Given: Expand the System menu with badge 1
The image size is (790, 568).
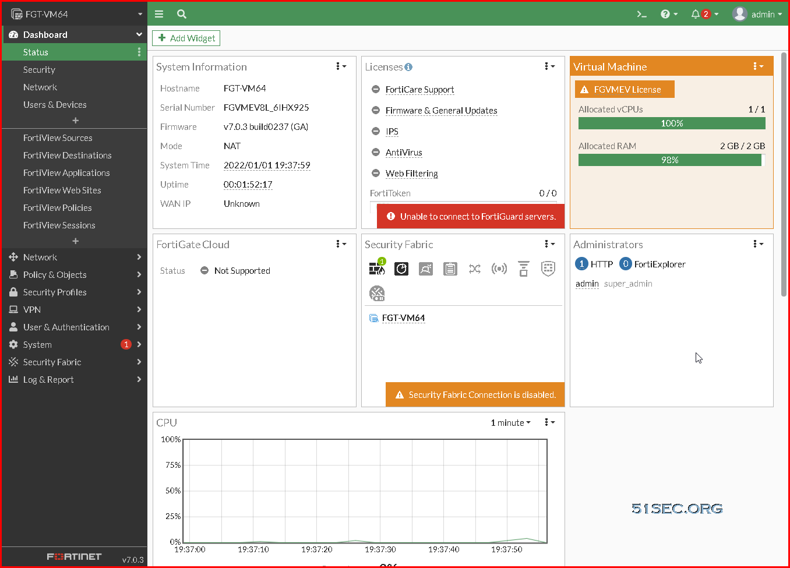Looking at the screenshot, I should coord(75,344).
